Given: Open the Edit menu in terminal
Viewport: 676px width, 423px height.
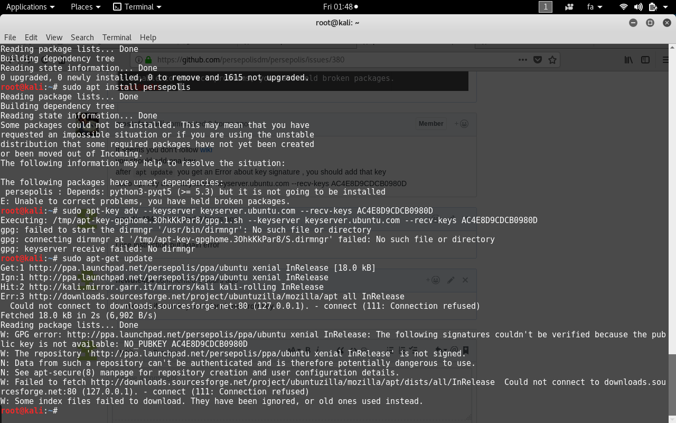Looking at the screenshot, I should point(31,37).
